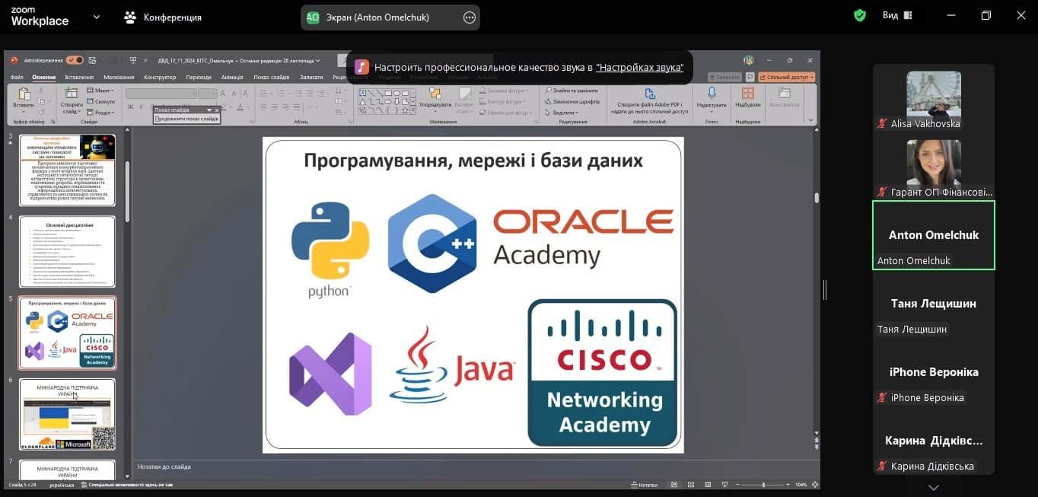Click Замінення шрифтів
Screen dimensions: 1038x497
click(572, 101)
